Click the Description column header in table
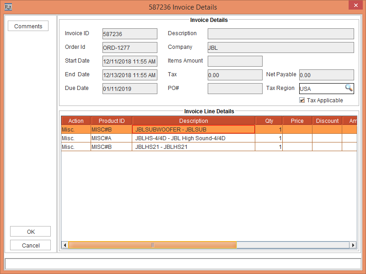Screen dimensions: 366x274 point(193,121)
